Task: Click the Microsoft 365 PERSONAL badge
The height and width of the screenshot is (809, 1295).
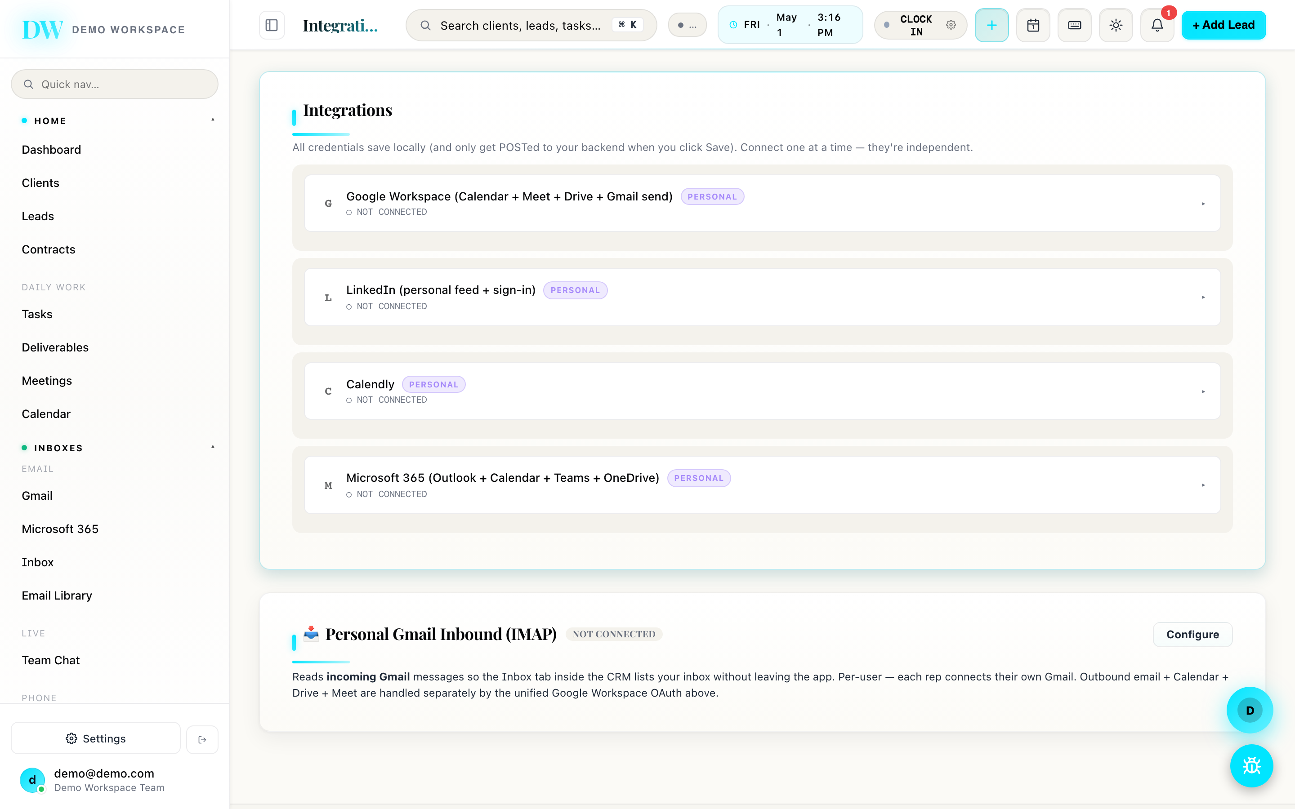Action: (x=699, y=478)
